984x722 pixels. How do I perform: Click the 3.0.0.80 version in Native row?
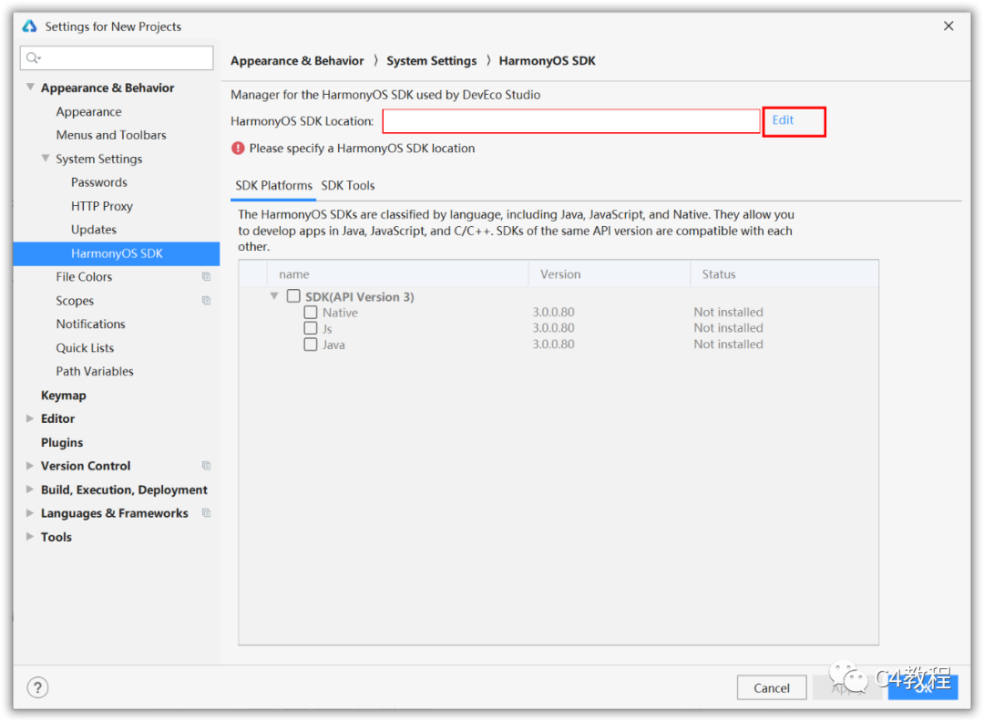553,312
